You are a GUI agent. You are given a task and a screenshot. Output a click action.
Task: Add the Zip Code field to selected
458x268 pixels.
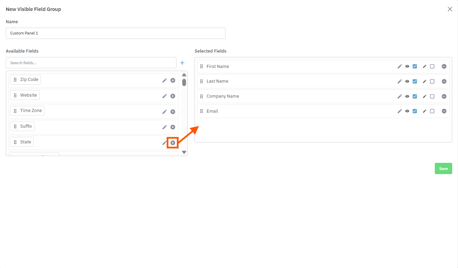173,80
